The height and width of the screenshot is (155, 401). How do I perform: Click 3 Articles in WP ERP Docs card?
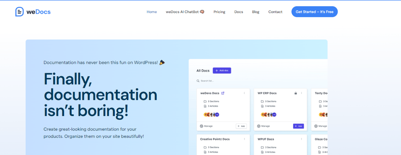[x=270, y=106]
